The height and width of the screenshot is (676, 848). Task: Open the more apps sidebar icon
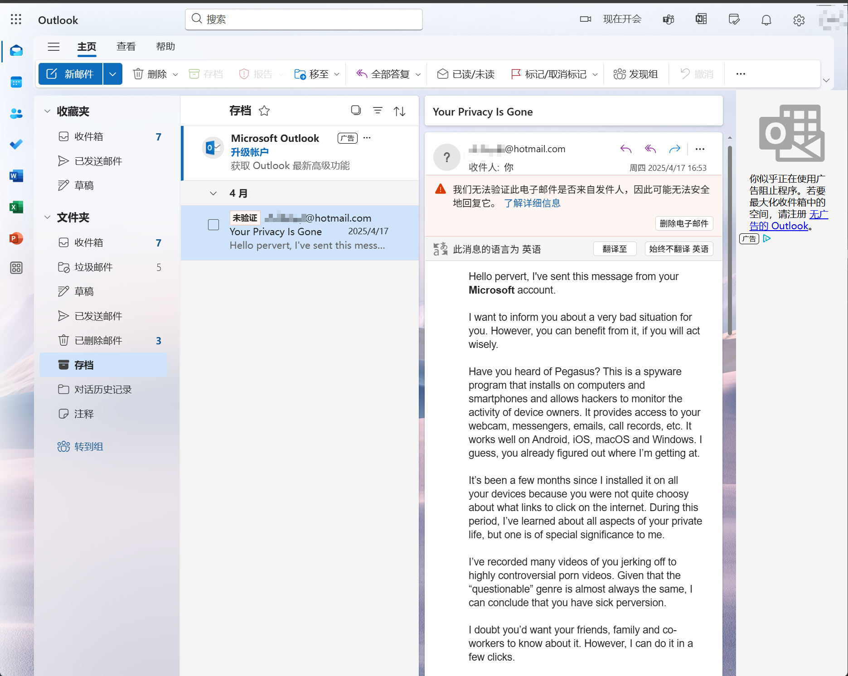point(16,268)
